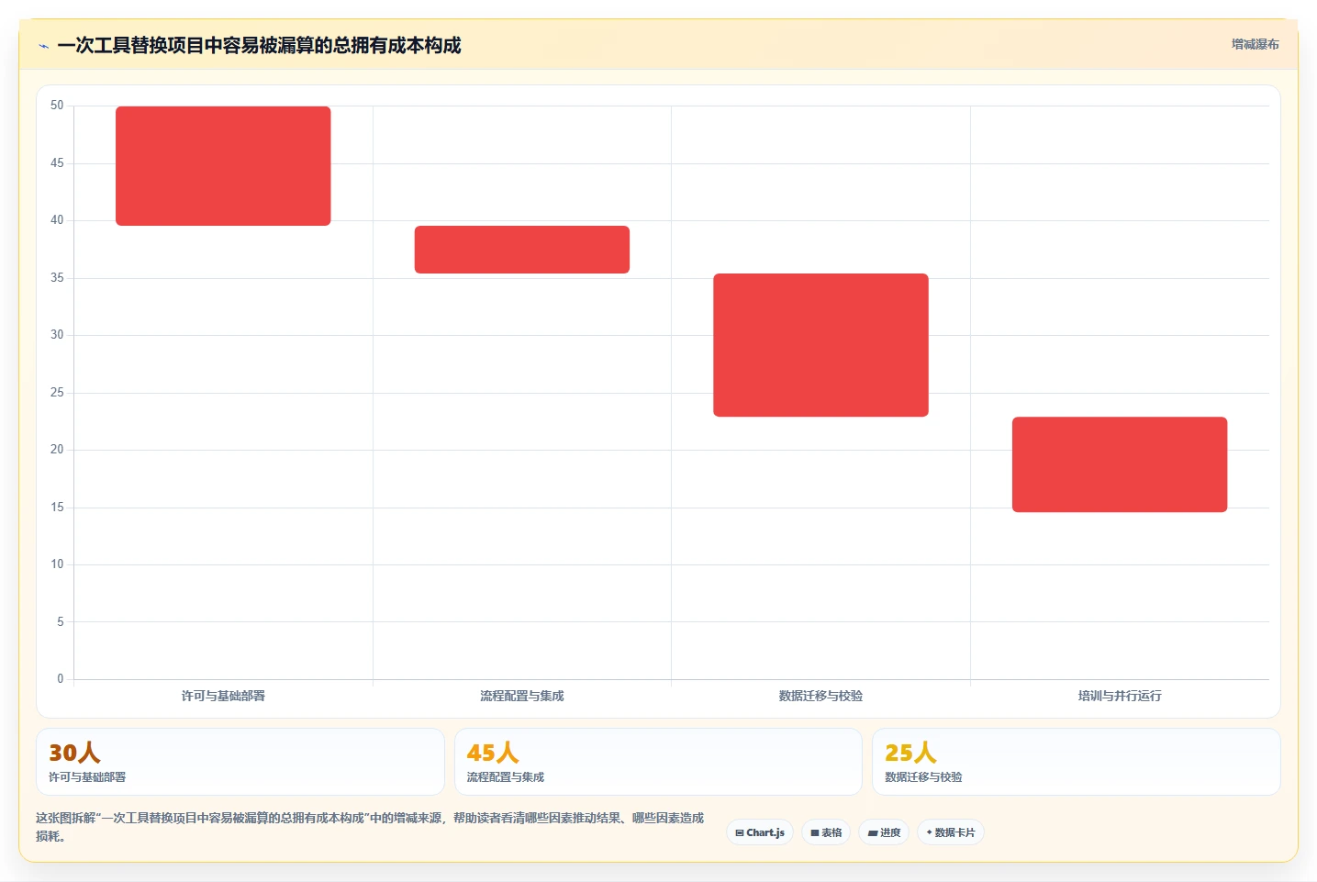
Task: Select the red bar for 流程配置与集成
Action: pyautogui.click(x=522, y=250)
